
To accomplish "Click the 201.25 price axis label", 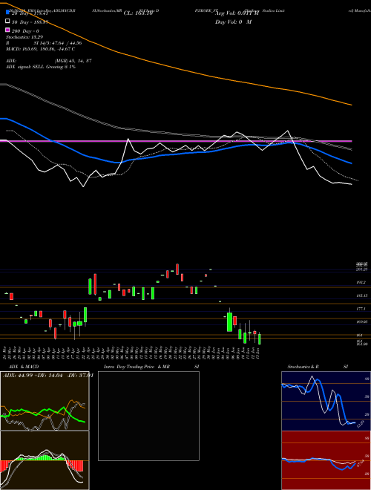I will click(362, 269).
